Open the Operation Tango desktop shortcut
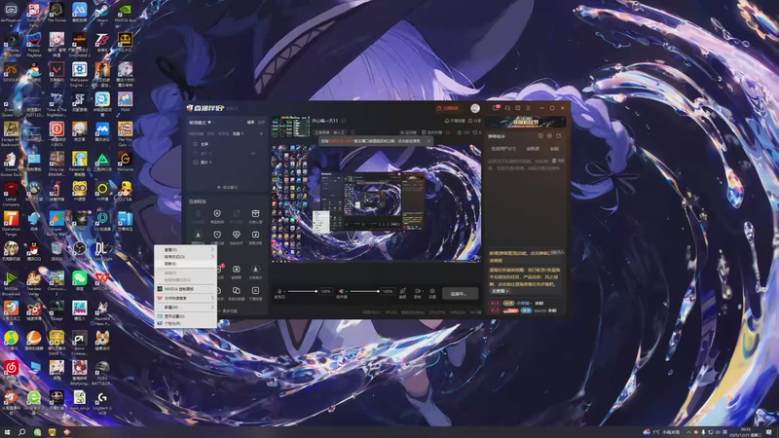 point(11,223)
